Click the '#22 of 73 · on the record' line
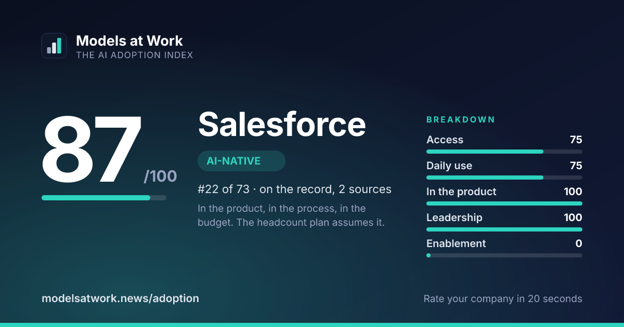624x327 pixels. (294, 189)
